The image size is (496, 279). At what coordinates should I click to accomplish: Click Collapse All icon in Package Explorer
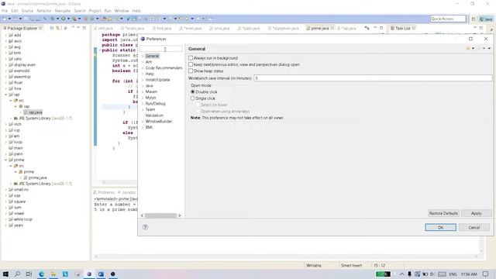(52, 28)
